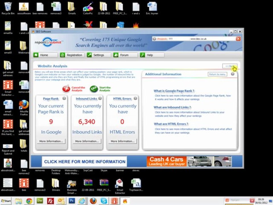273x205 pixels.
Task: Open the Eric Joyner Word document
Action: [x=152, y=8]
